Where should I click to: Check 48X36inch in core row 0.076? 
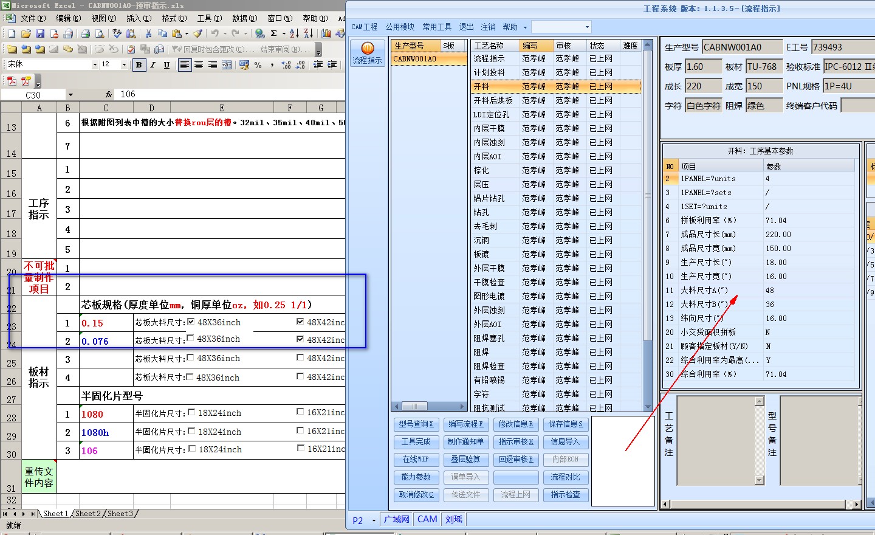click(x=191, y=338)
